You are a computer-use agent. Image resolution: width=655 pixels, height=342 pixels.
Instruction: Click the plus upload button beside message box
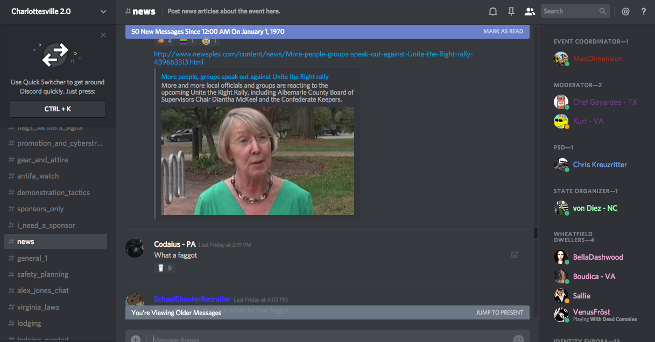tap(136, 339)
